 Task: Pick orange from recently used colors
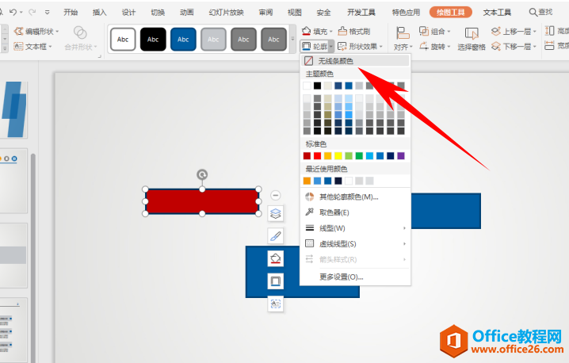tap(307, 181)
